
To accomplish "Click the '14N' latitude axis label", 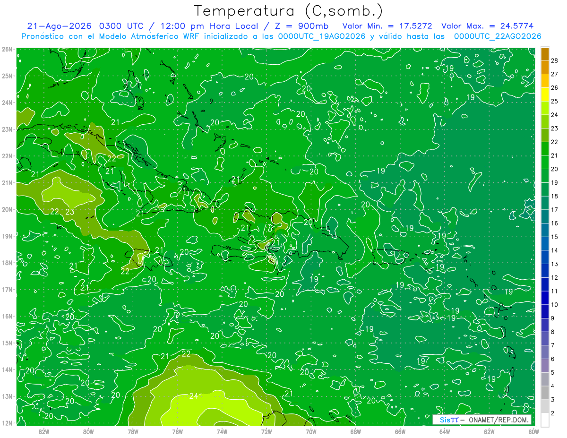I will point(7,369).
